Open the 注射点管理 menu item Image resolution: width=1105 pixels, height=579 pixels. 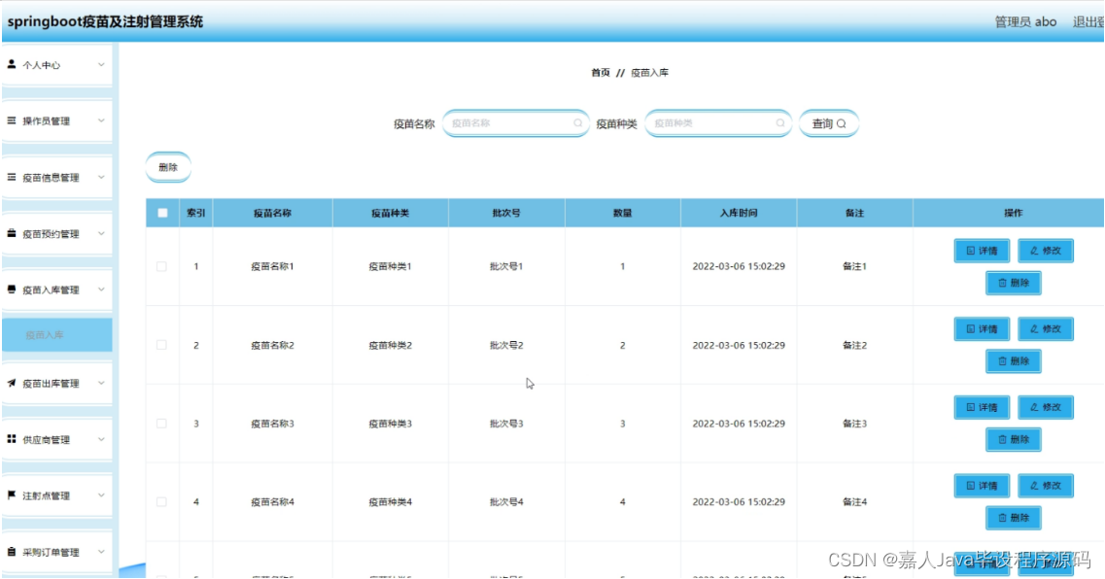point(57,495)
